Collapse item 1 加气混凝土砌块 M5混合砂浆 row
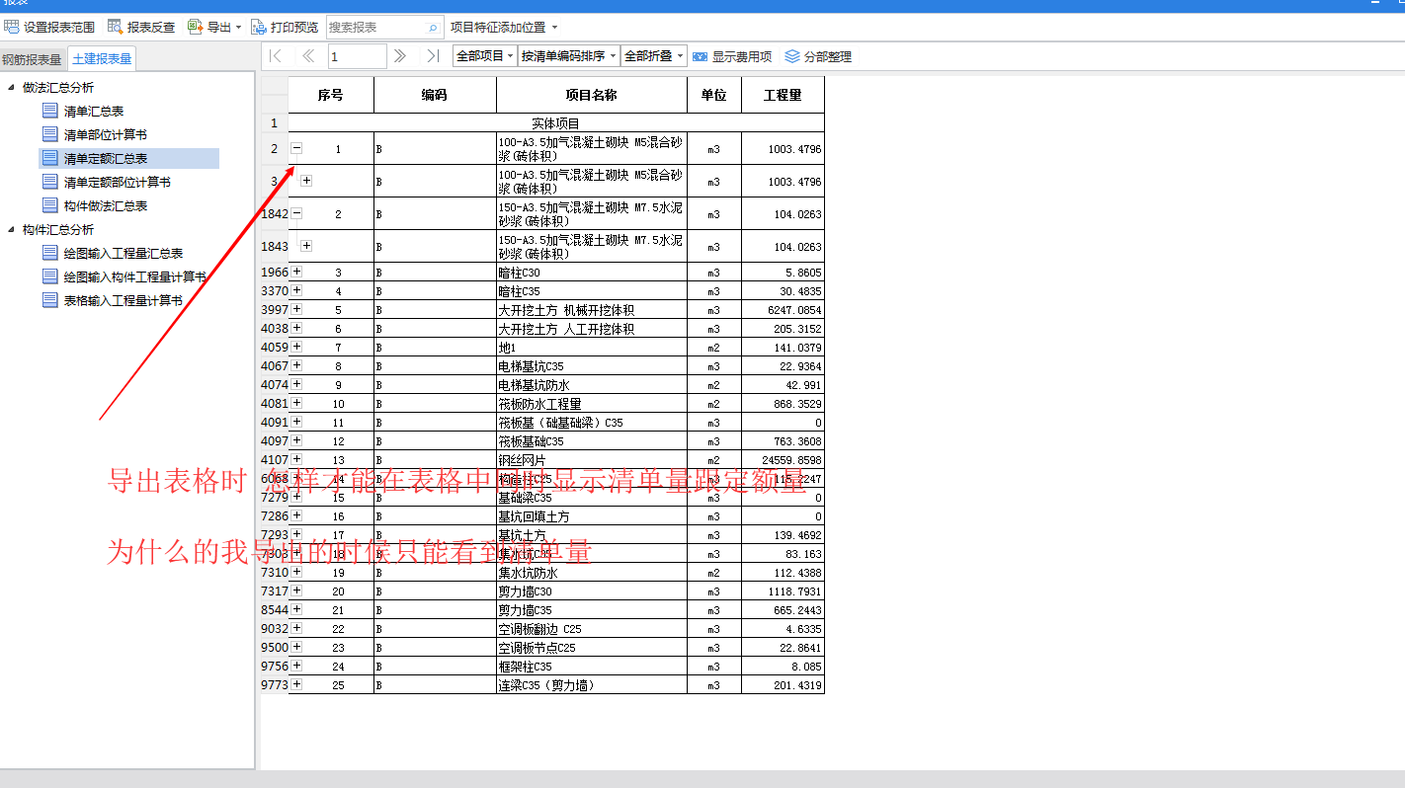The image size is (1405, 788). (296, 149)
